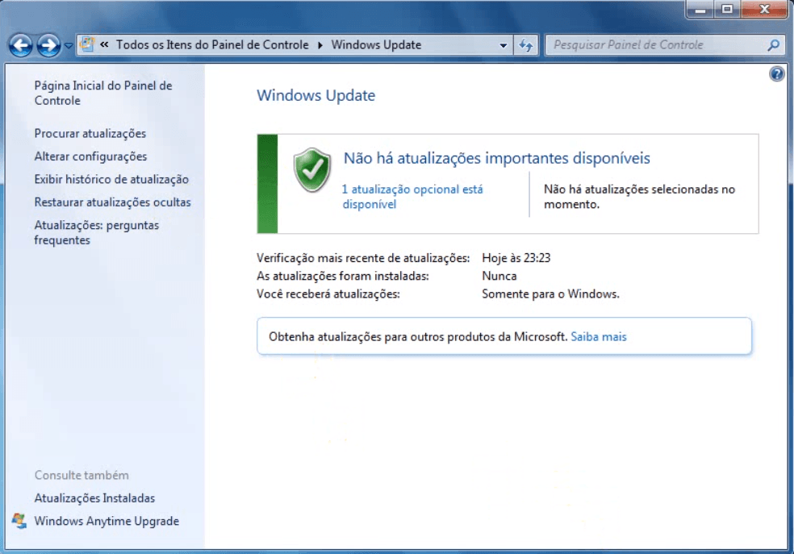Viewport: 794px width, 554px height.
Task: Open 'Alterar configurações'
Action: [x=90, y=156]
